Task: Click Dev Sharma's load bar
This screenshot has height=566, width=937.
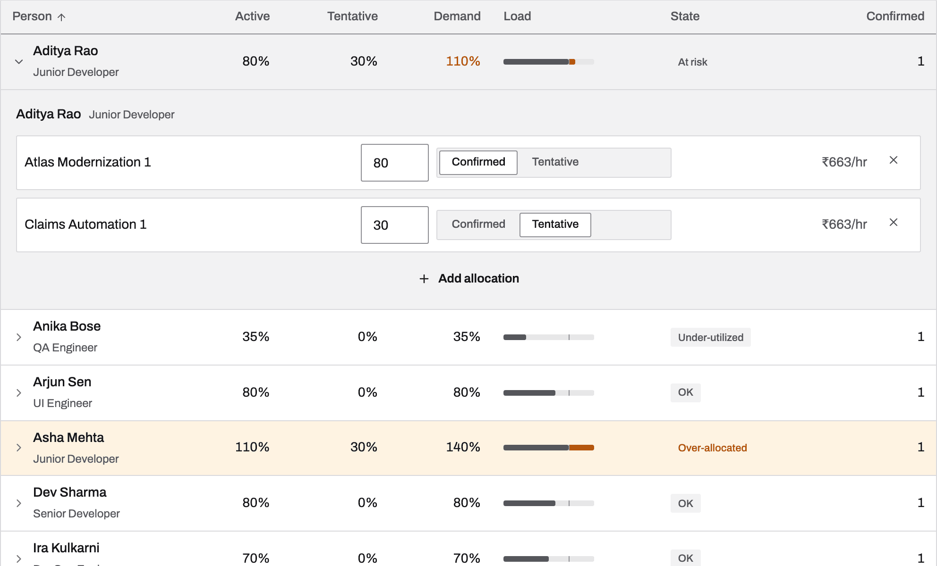Action: pos(549,503)
